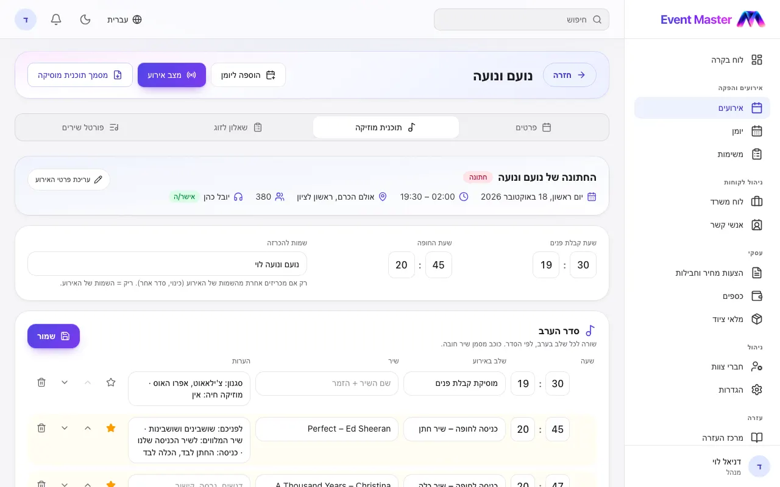The image size is (780, 487).
Task: Open the עברית language selector
Action: click(x=124, y=19)
